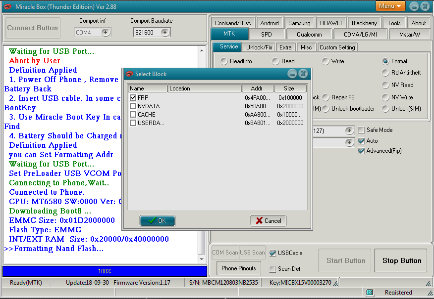Switch to the Mstar/W tab
This screenshot has width=434, height=299.
click(x=410, y=35)
